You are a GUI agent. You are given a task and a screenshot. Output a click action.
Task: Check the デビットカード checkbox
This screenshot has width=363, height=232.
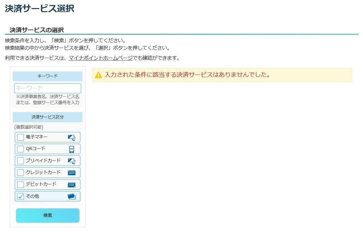click(21, 184)
